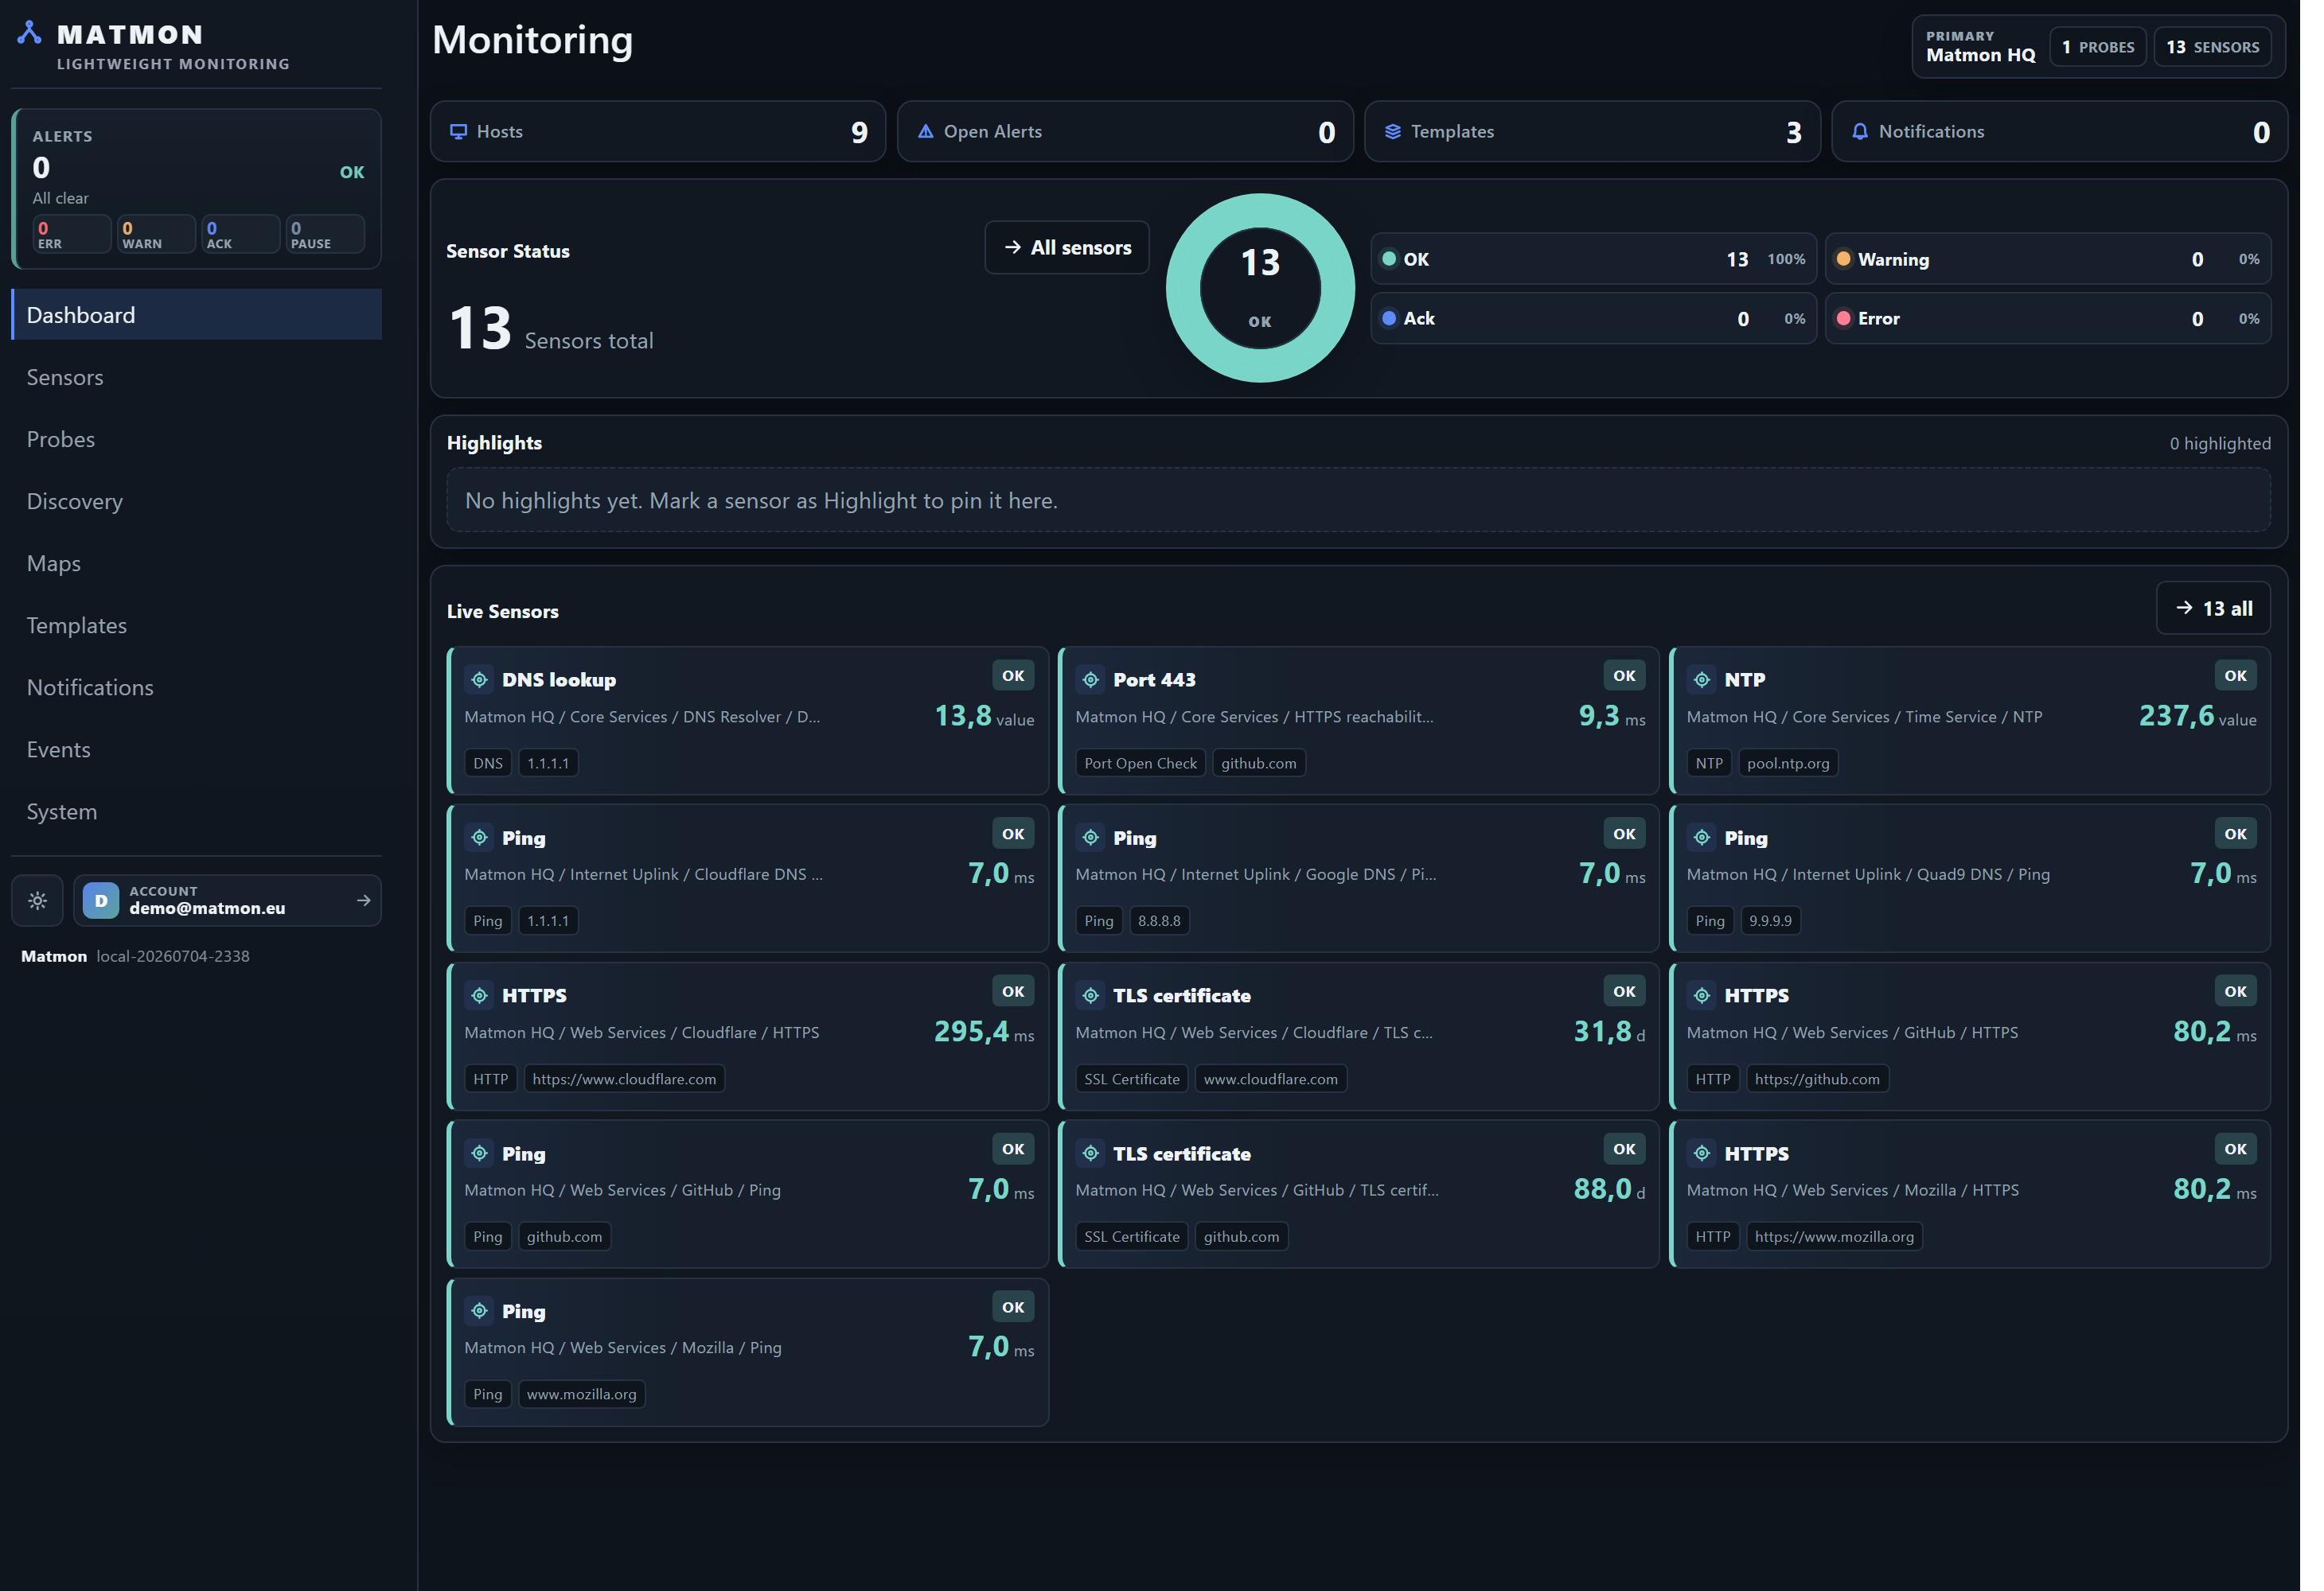Click the account arrow icon

pyautogui.click(x=363, y=901)
